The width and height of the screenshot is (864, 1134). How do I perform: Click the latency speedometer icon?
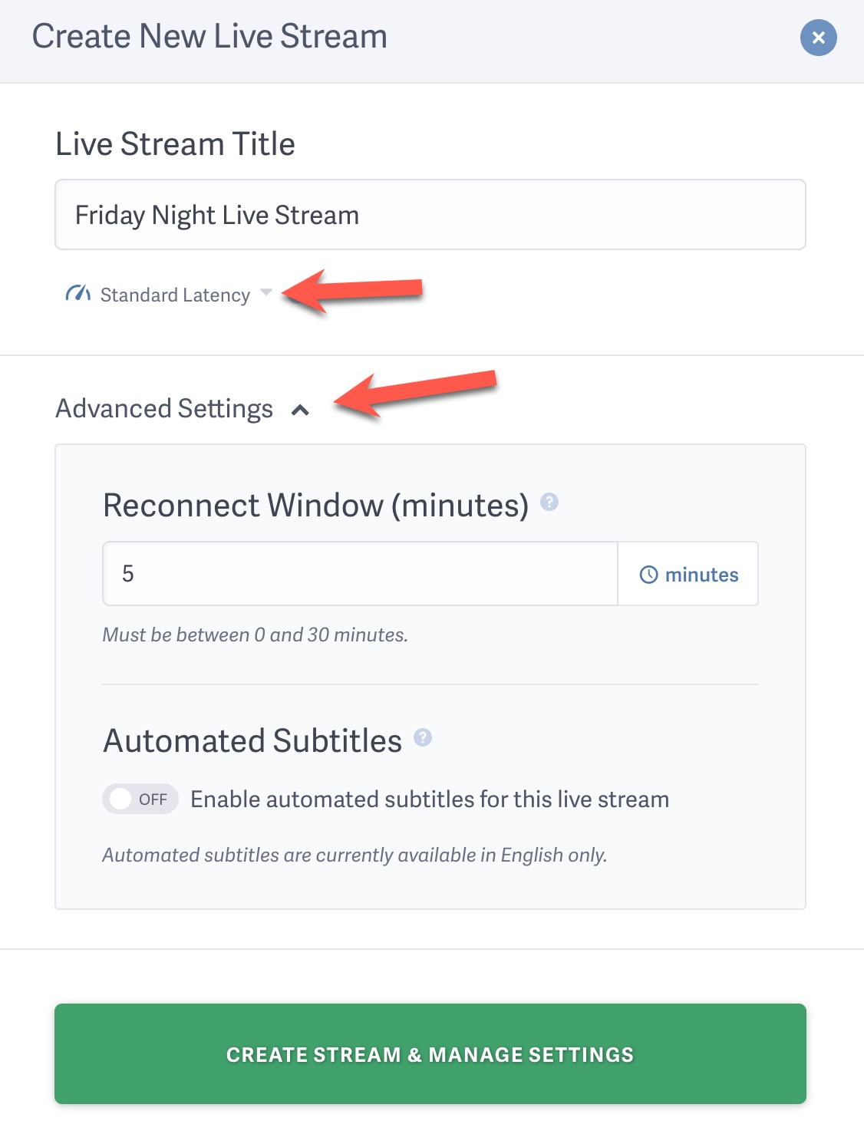(x=77, y=294)
